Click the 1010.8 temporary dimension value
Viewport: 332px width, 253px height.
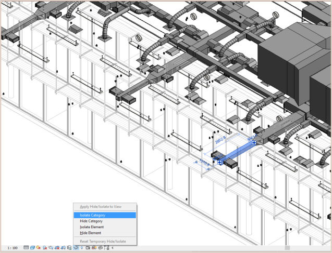204,163
